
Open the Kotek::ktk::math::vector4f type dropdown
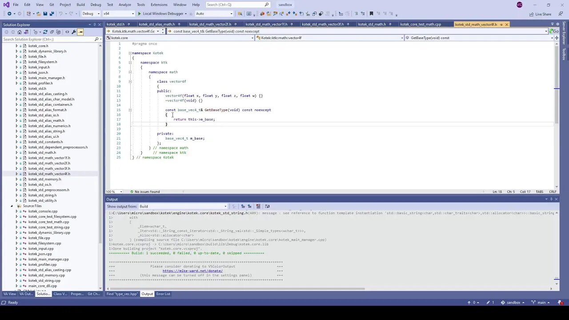pos(330,38)
